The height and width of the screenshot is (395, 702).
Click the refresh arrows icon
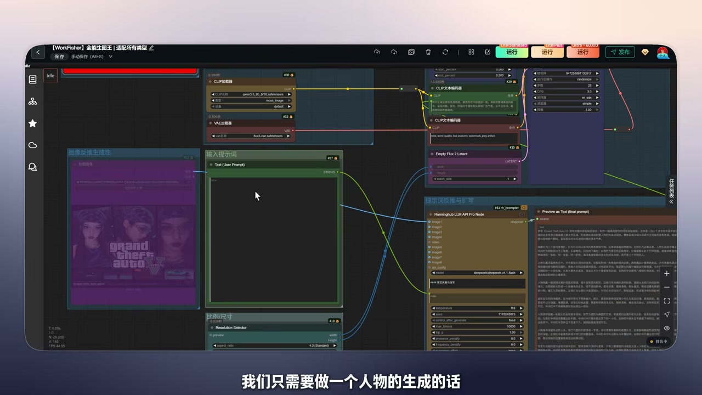[x=445, y=52]
